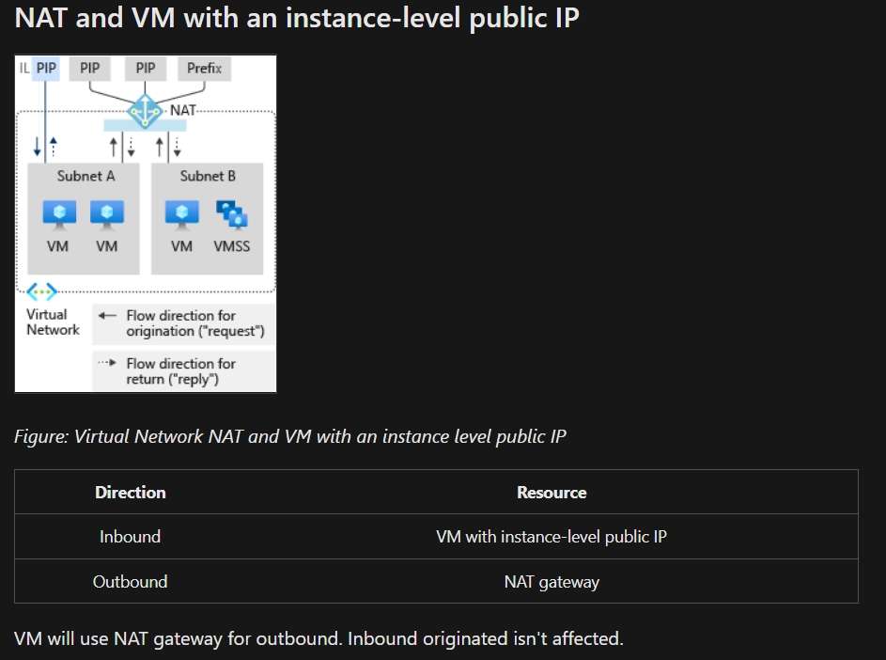The height and width of the screenshot is (660, 886).
Task: Click the 'Inbound' table cell
Action: point(130,536)
